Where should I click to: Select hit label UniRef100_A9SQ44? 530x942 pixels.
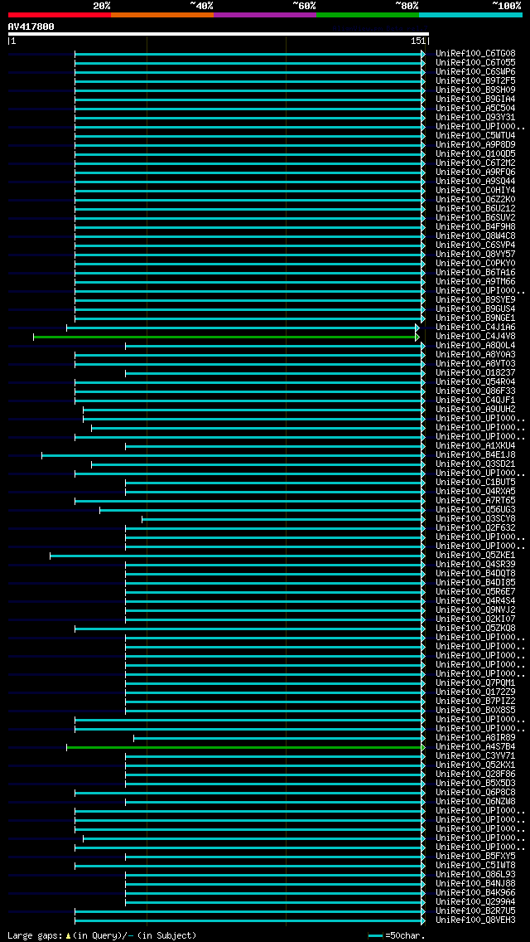(475, 182)
